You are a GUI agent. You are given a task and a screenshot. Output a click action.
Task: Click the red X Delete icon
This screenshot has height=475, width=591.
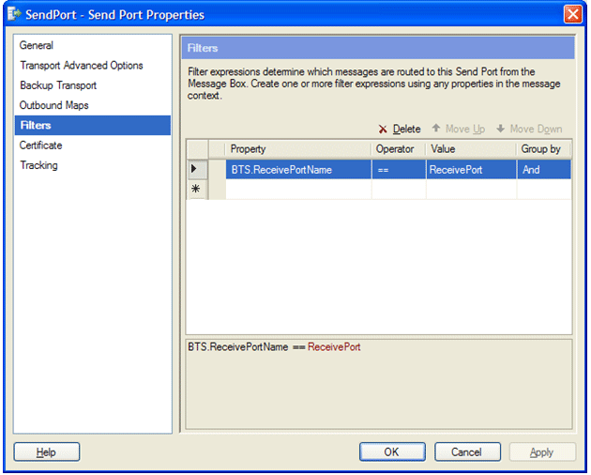(x=383, y=130)
